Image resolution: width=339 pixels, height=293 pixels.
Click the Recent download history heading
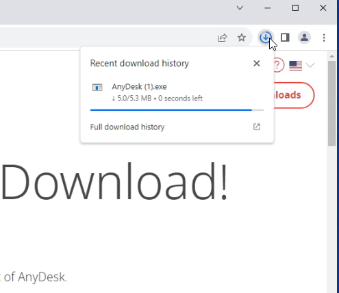pos(140,63)
